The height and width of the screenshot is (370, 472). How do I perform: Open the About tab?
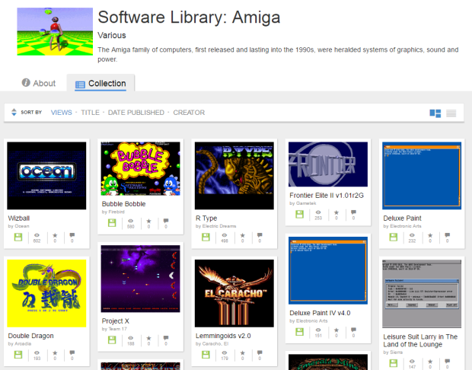[x=39, y=83]
